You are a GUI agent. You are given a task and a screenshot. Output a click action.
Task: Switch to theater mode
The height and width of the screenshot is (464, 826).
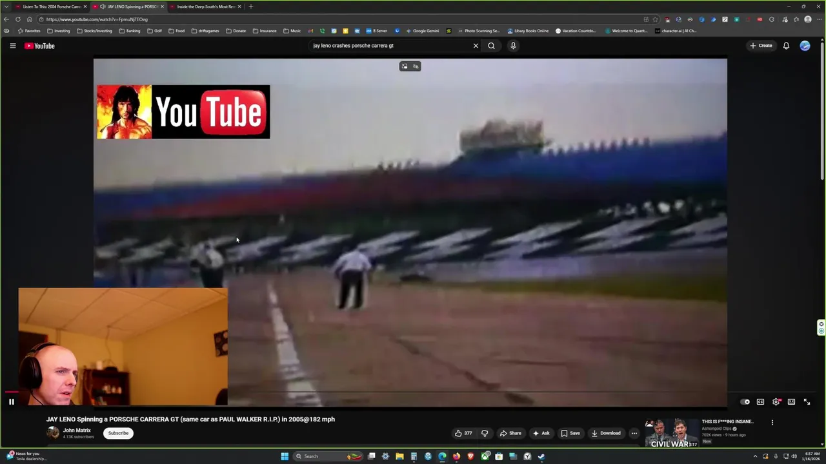791,401
